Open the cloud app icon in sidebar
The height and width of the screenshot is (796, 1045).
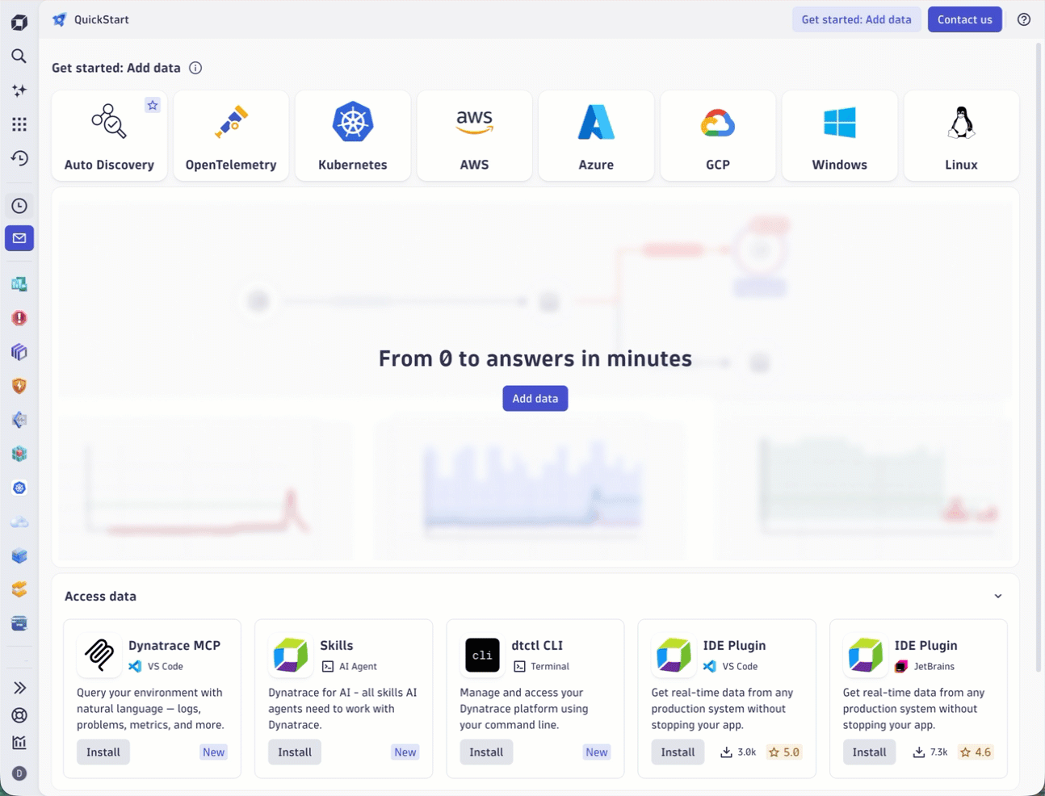coord(19,522)
